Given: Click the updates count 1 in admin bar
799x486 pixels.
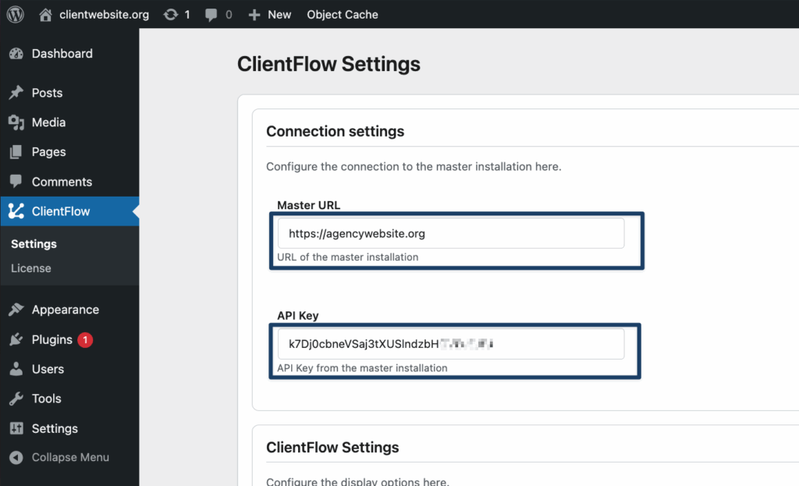Looking at the screenshot, I should pos(187,15).
